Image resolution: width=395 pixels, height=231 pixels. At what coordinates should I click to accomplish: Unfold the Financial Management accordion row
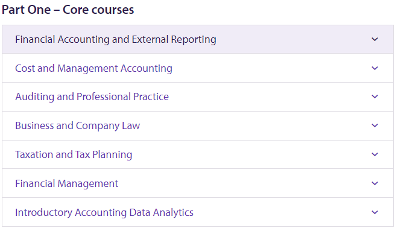click(198, 183)
